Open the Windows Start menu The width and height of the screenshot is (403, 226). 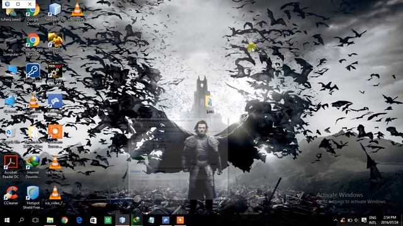tap(7, 220)
